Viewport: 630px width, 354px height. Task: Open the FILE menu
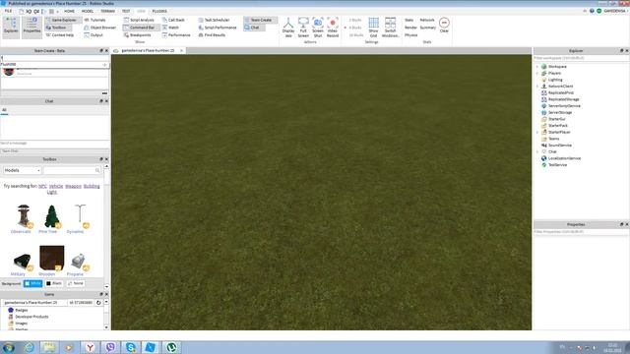point(8,11)
